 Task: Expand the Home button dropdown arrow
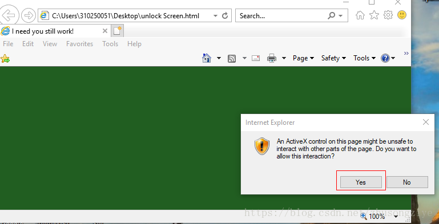click(x=219, y=58)
